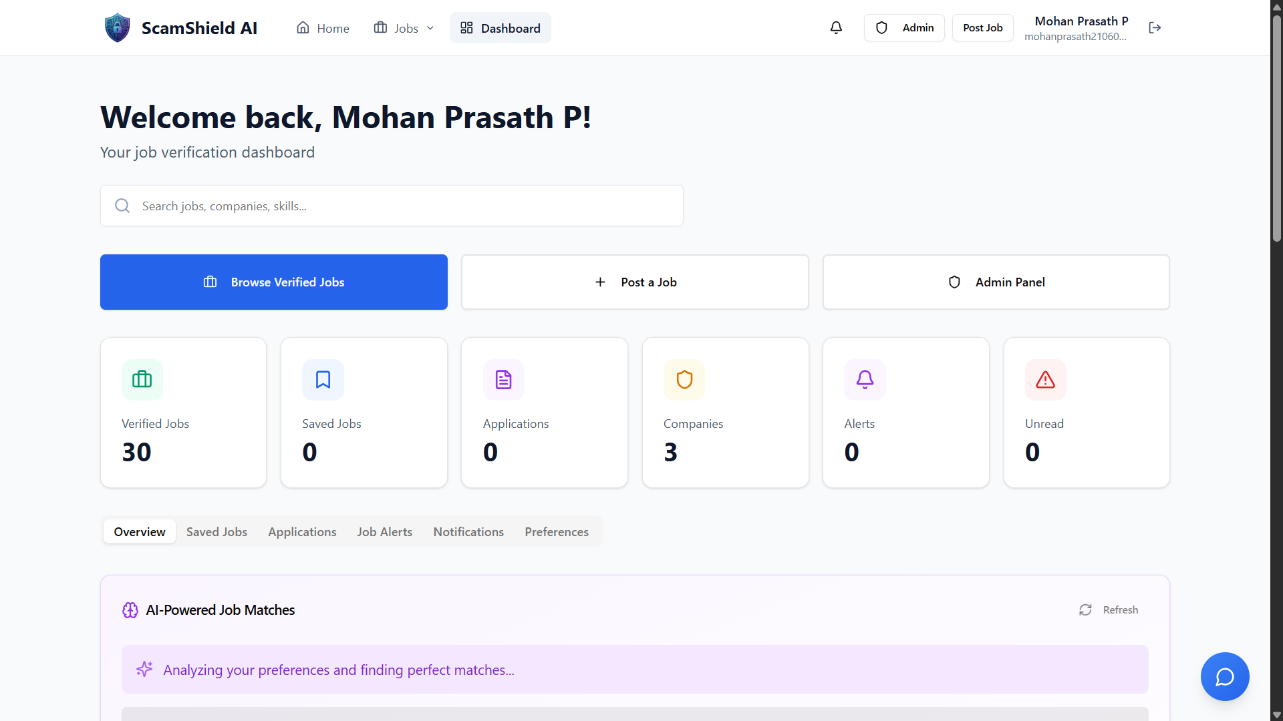The width and height of the screenshot is (1283, 721).
Task: Expand the Jobs dropdown menu
Action: coord(404,28)
